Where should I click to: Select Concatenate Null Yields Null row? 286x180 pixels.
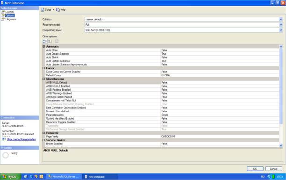[162, 101]
